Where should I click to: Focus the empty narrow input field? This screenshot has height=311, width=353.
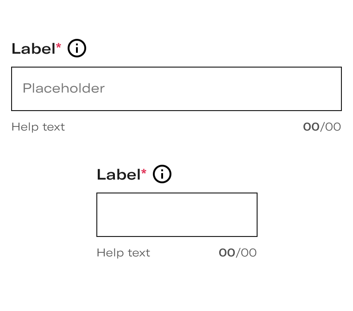(x=177, y=215)
